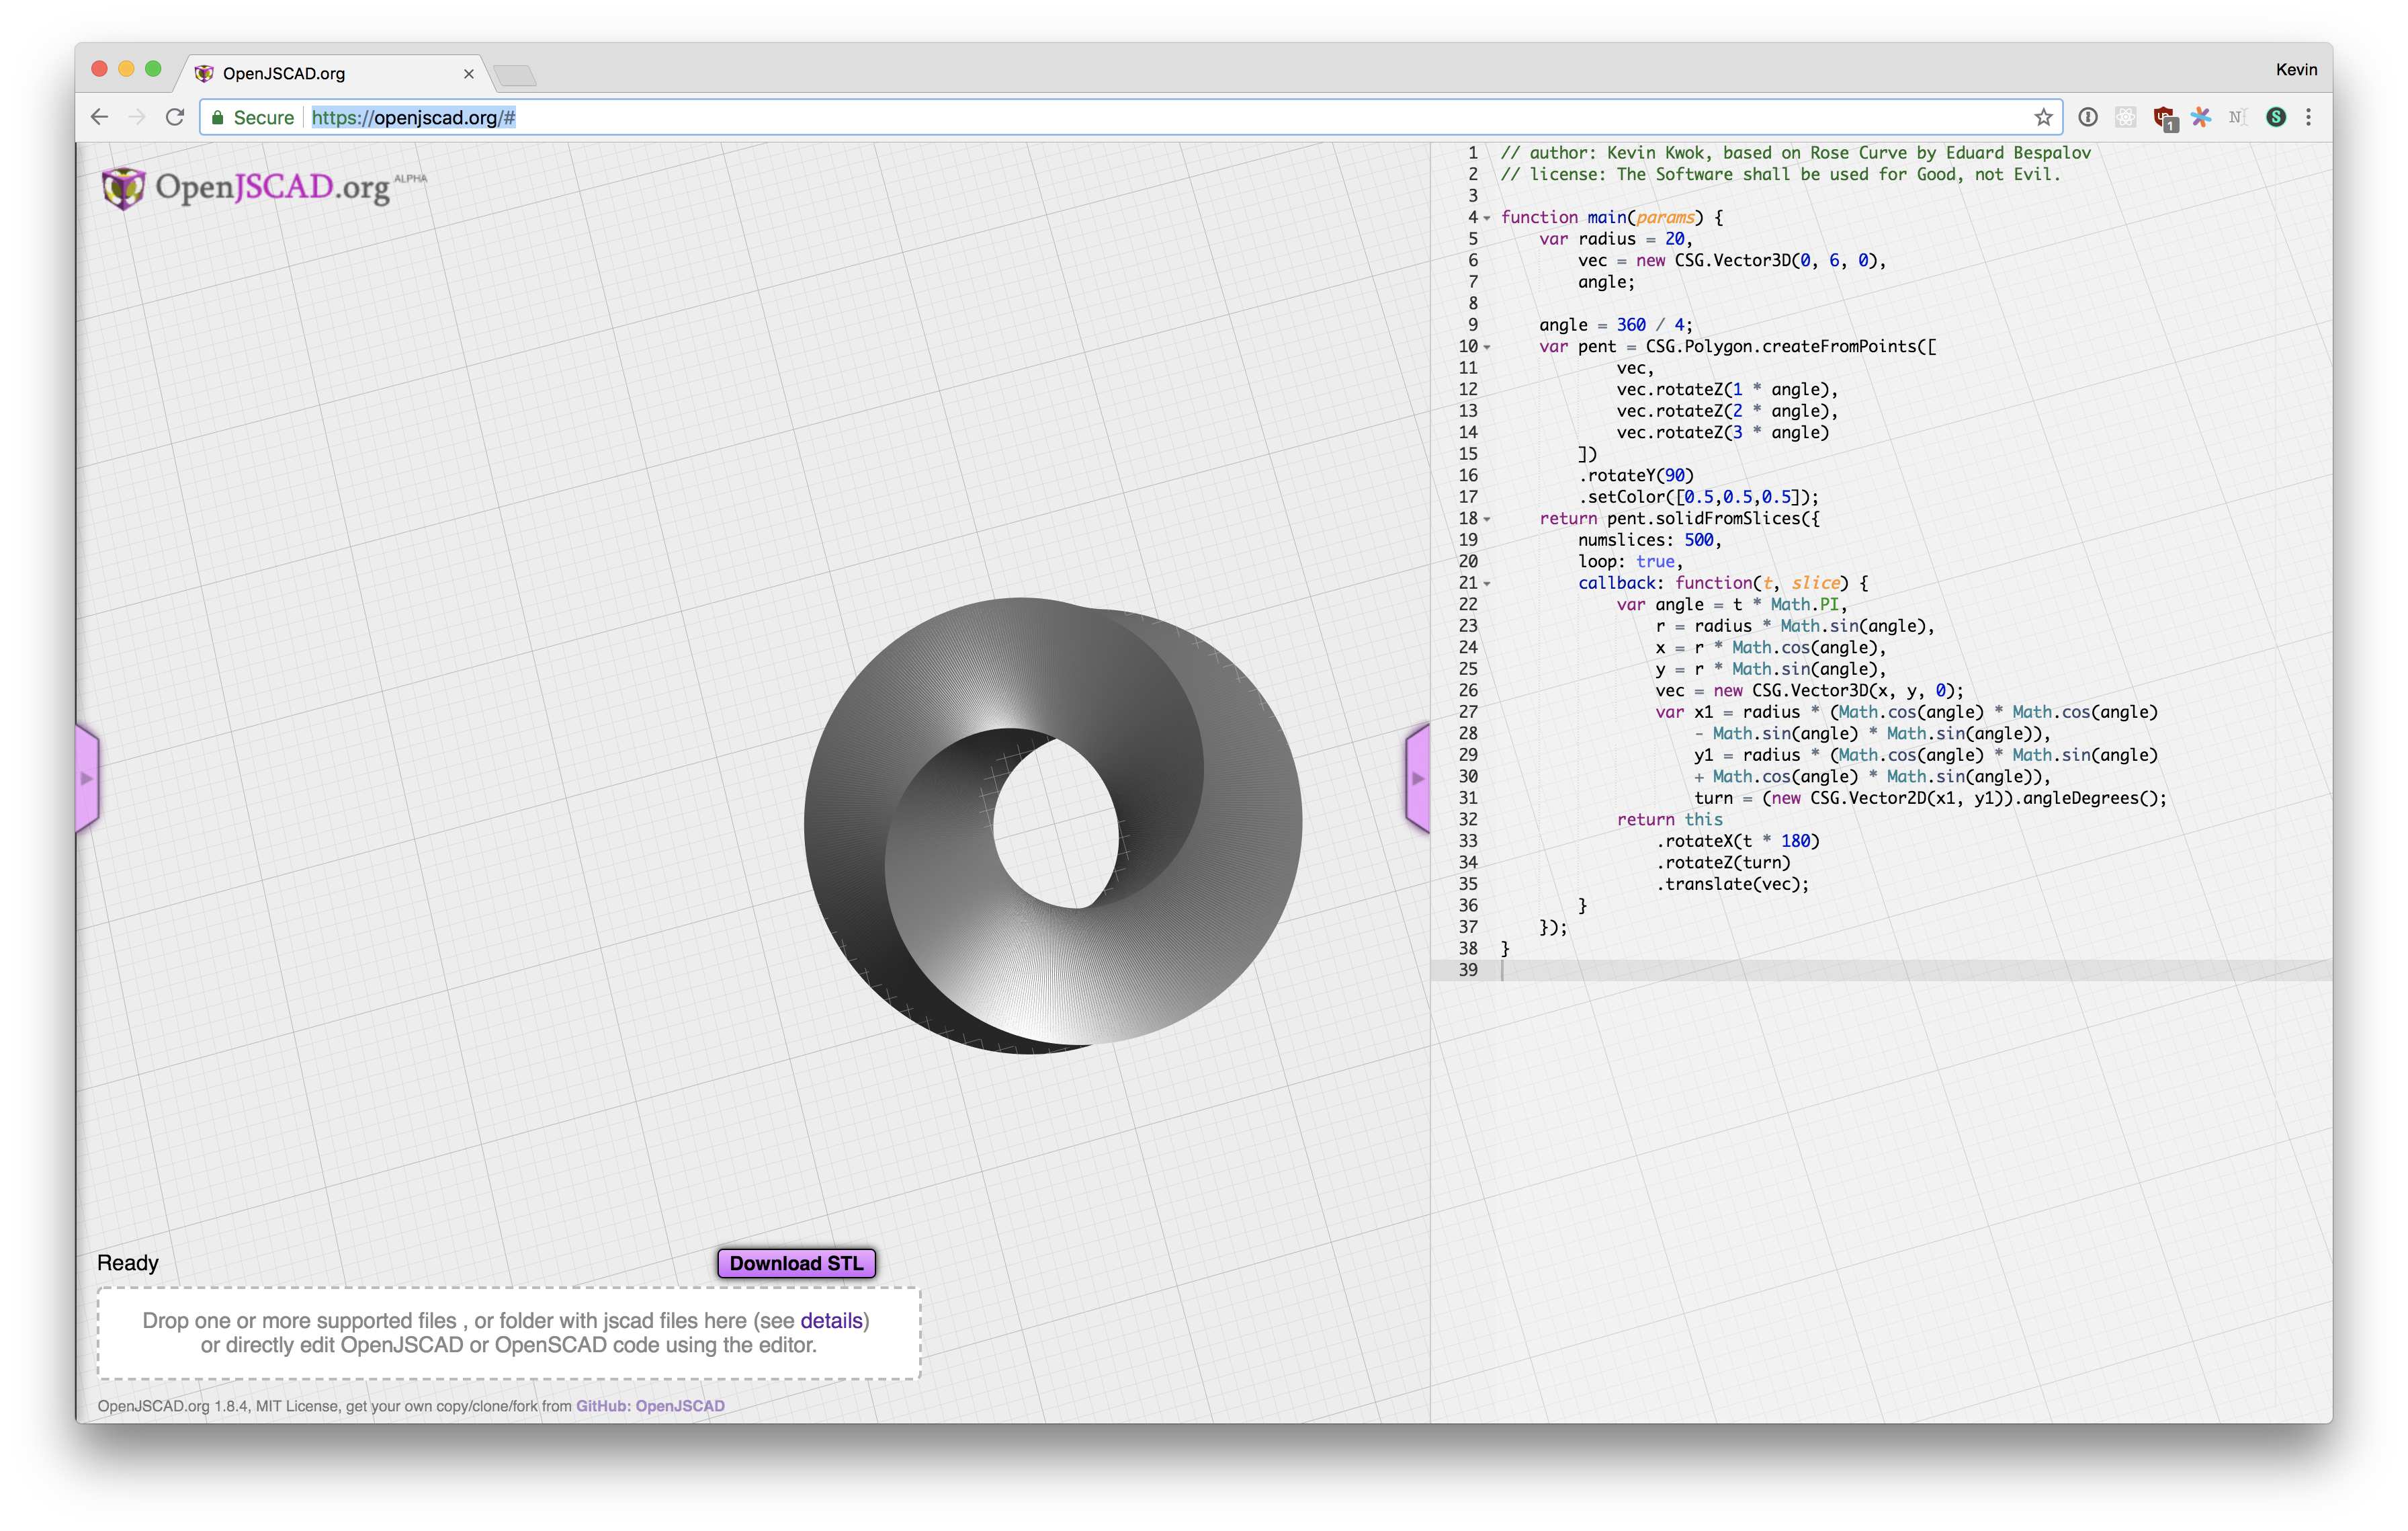This screenshot has height=1531, width=2408.
Task: Fold the main function at line 4
Action: pos(1487,218)
